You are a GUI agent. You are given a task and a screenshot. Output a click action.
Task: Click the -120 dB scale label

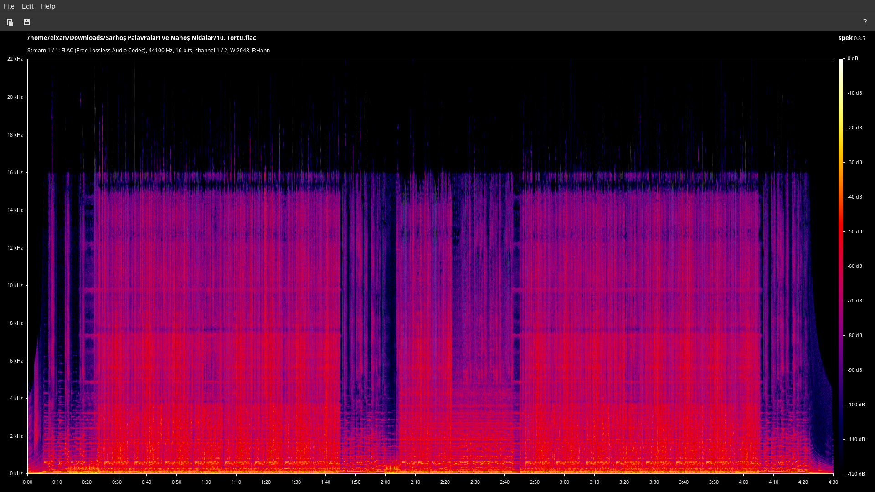point(855,474)
